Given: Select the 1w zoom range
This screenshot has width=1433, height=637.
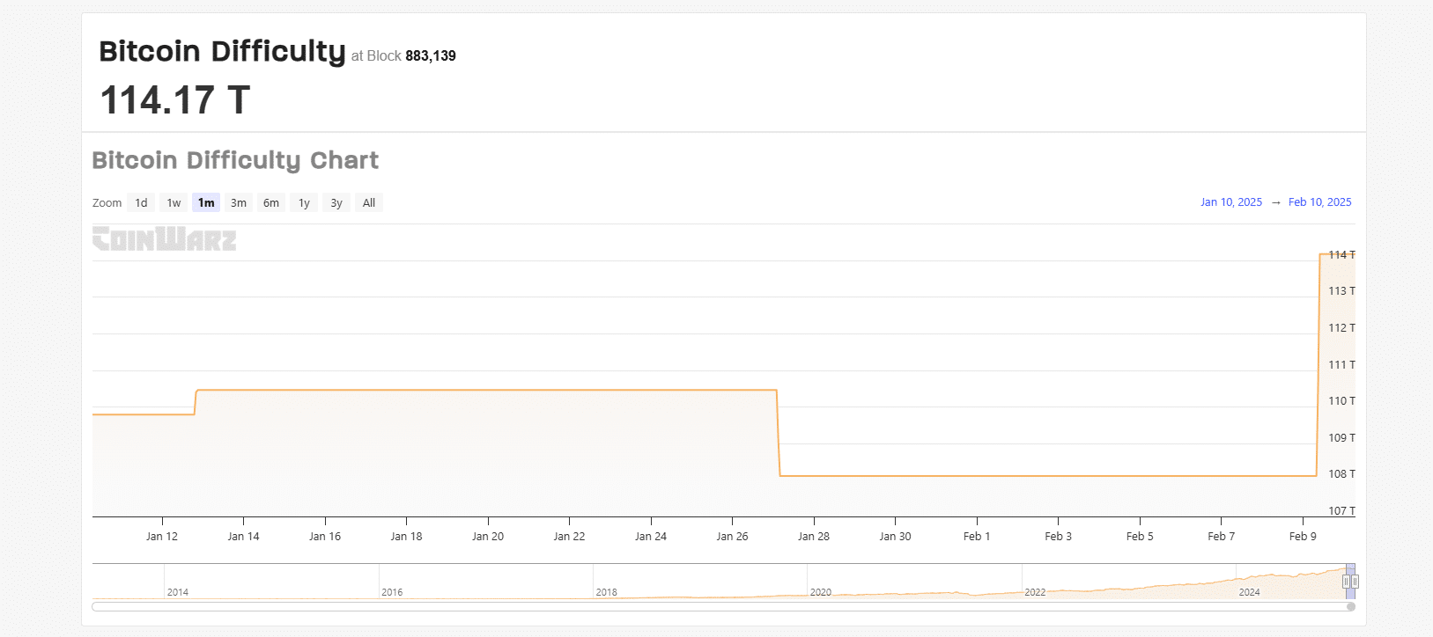Looking at the screenshot, I should coord(174,202).
